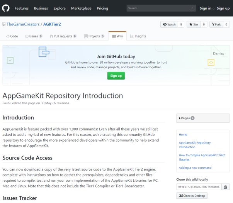Click the Star button
Image resolution: width=233 pixels, height=203 pixels.
[x=194, y=24]
